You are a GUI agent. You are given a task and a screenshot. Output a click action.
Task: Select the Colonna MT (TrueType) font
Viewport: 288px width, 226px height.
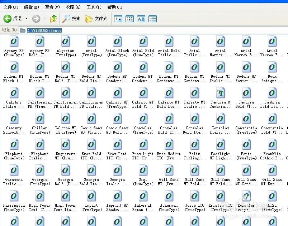65,124
